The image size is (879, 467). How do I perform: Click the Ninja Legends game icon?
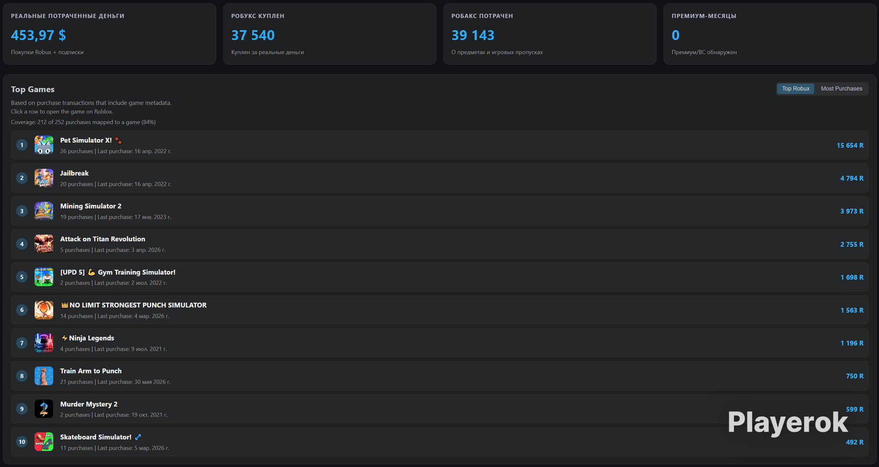pyautogui.click(x=44, y=343)
